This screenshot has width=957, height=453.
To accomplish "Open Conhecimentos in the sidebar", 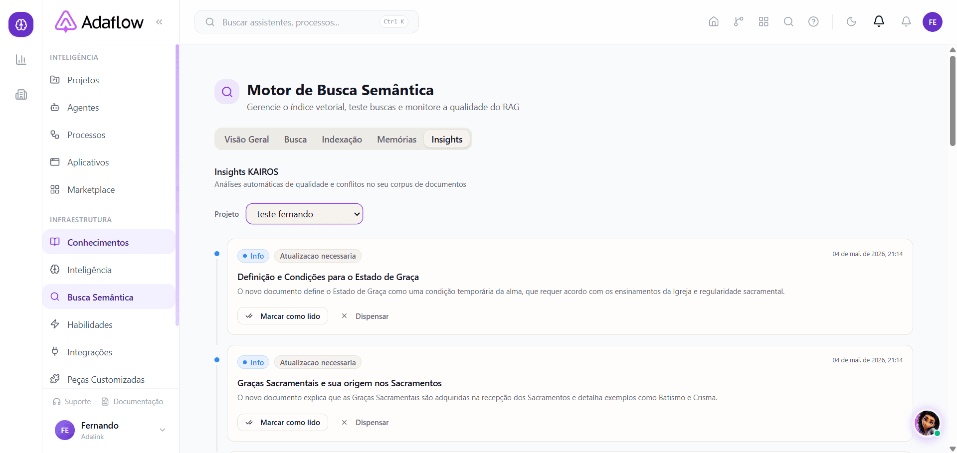I will (x=109, y=242).
